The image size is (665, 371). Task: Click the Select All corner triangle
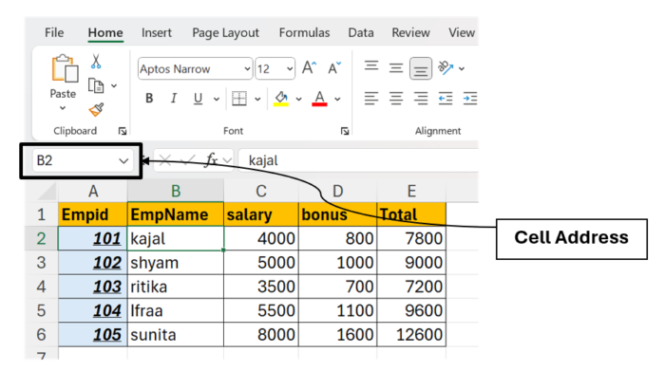pyautogui.click(x=47, y=191)
